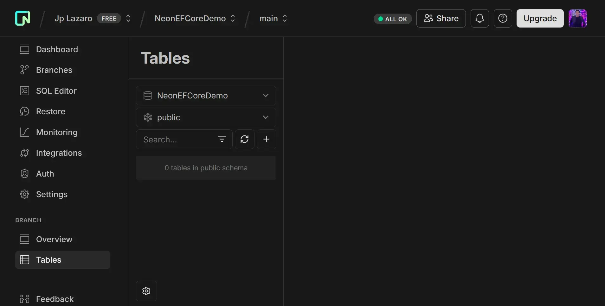The width and height of the screenshot is (605, 306).
Task: Click the schema icon beside public
Action: [148, 117]
